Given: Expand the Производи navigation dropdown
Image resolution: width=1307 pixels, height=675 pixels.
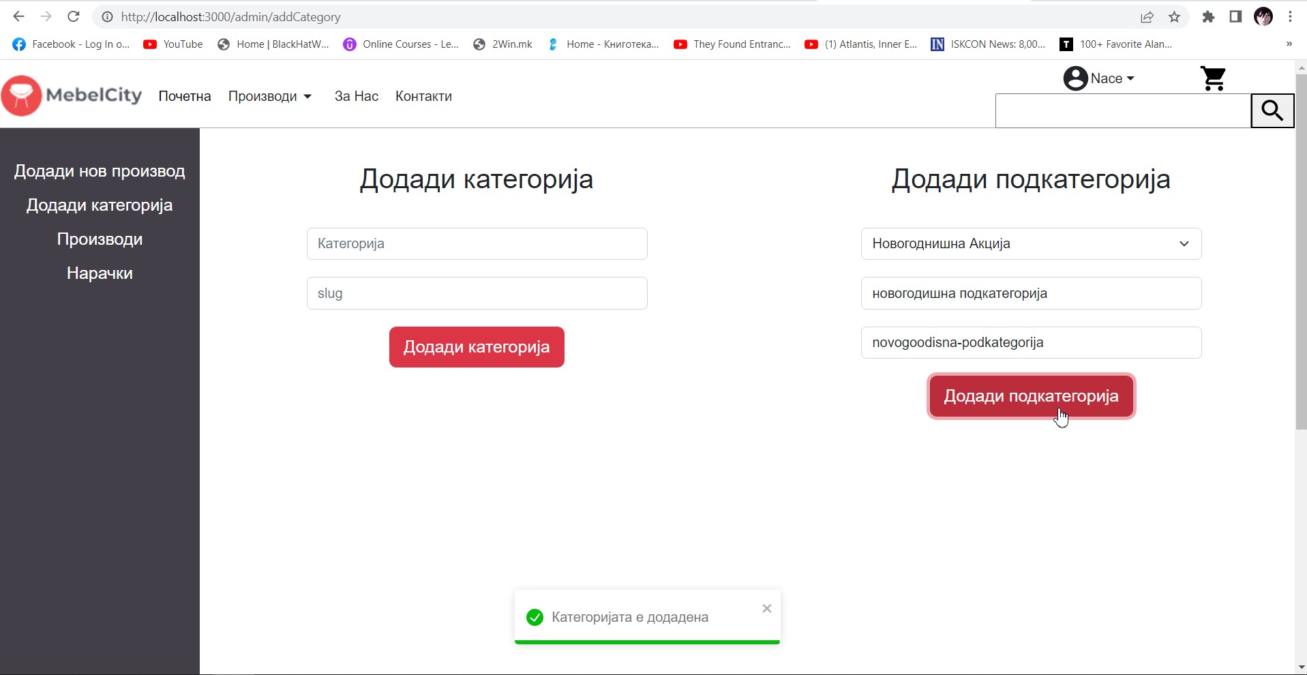Looking at the screenshot, I should click(x=270, y=96).
